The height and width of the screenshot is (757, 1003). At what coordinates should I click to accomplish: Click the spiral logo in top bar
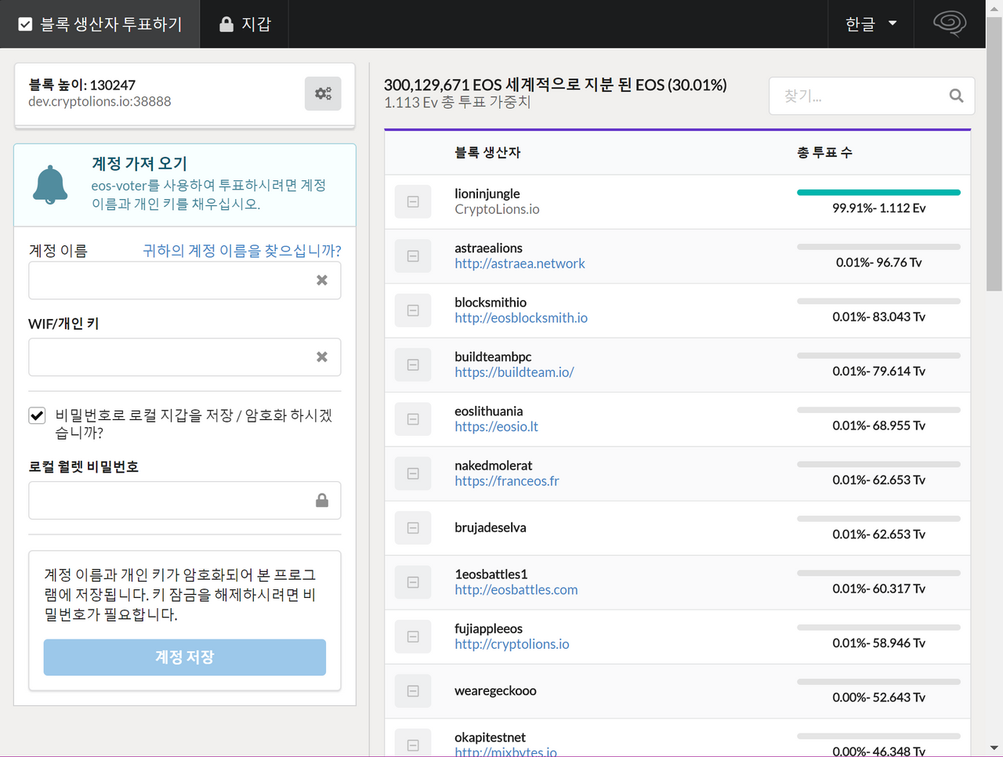tap(949, 24)
